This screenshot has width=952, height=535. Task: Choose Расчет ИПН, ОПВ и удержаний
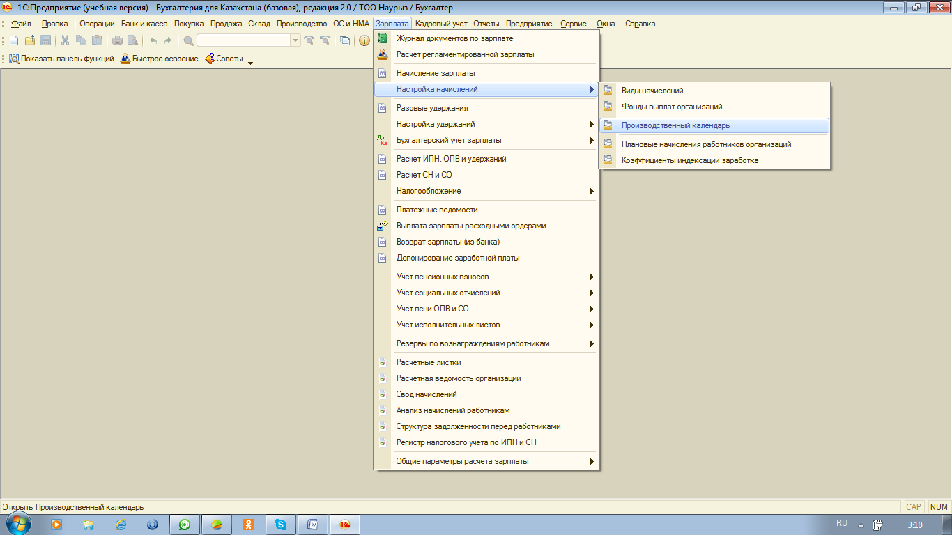[x=486, y=159]
